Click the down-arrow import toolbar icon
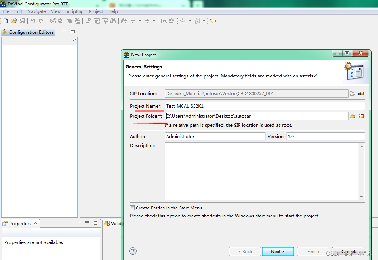The width and height of the screenshot is (378, 260). 183,21
